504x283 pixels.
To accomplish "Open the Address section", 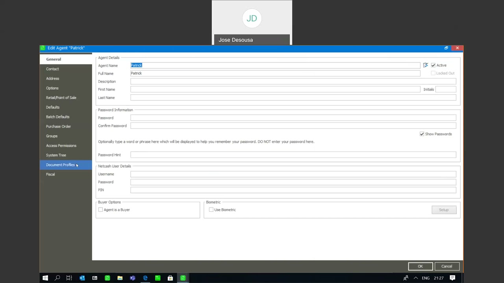I will 66,79.
